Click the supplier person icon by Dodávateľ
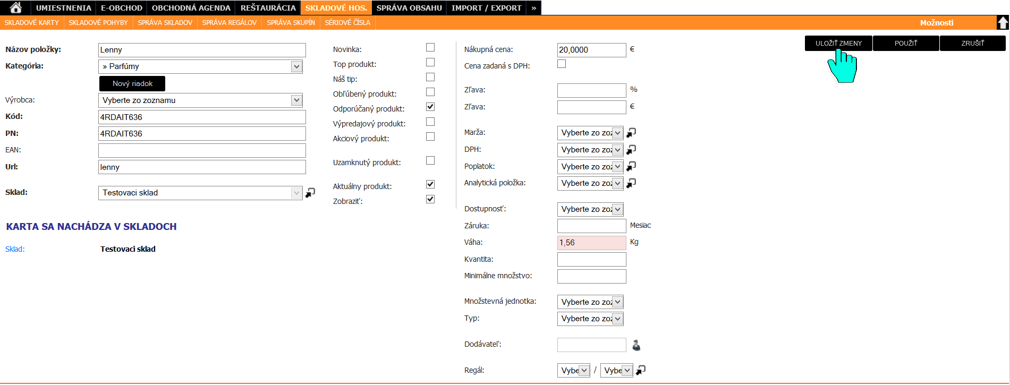The width and height of the screenshot is (1010, 385). point(636,345)
